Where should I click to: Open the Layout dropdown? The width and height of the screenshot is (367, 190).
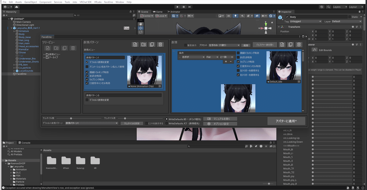coord(355,7)
